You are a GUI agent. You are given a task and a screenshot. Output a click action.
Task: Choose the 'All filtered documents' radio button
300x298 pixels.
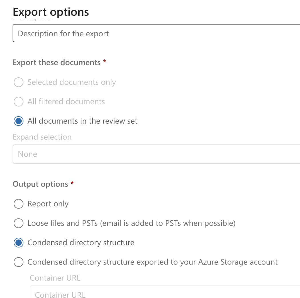(x=19, y=102)
